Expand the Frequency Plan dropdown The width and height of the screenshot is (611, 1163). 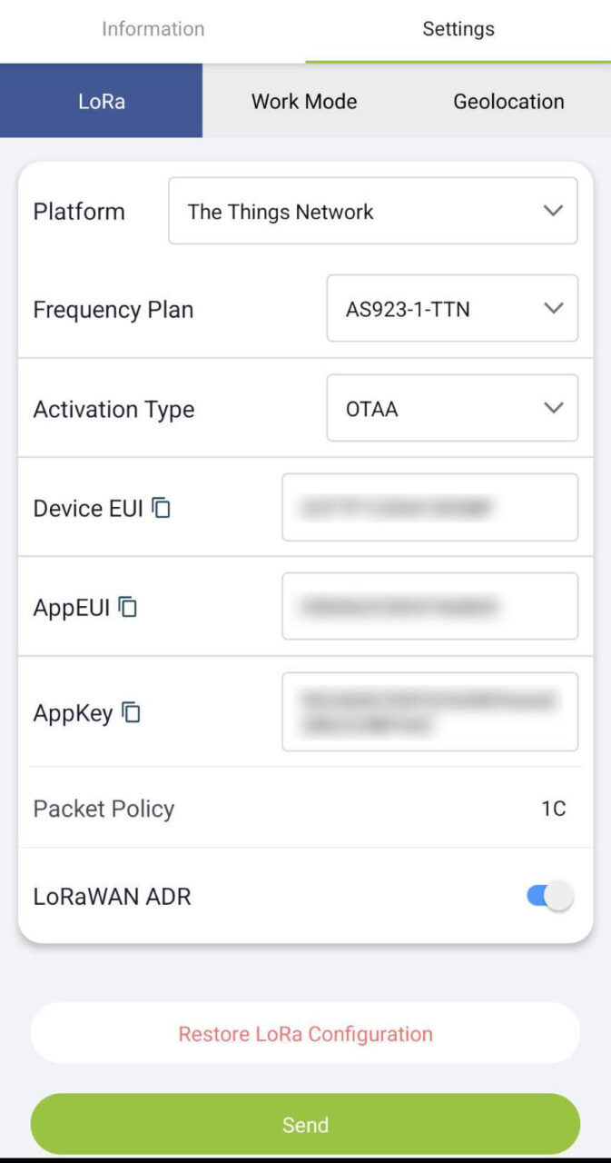coord(451,309)
